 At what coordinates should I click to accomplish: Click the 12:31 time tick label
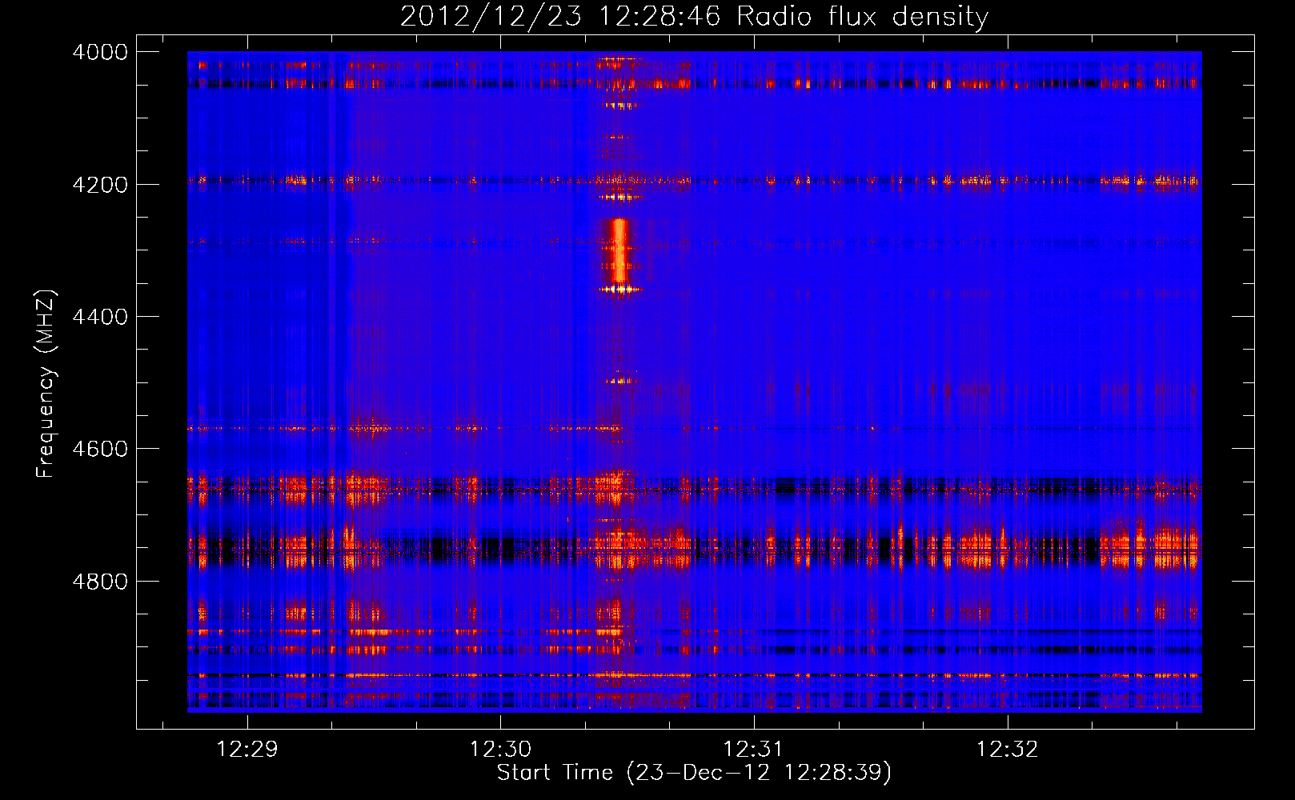[754, 750]
